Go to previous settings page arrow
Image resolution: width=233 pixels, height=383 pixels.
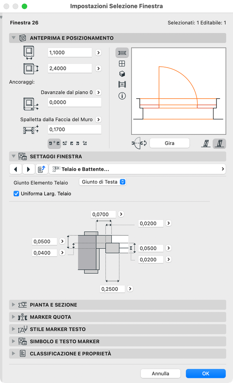16,169
